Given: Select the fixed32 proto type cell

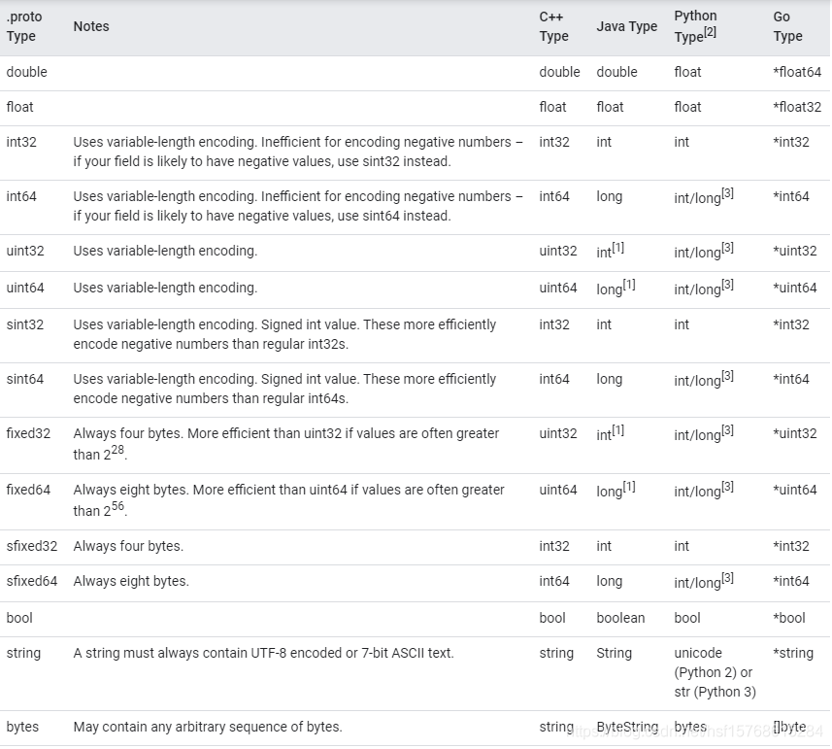Looking at the screenshot, I should click(28, 433).
